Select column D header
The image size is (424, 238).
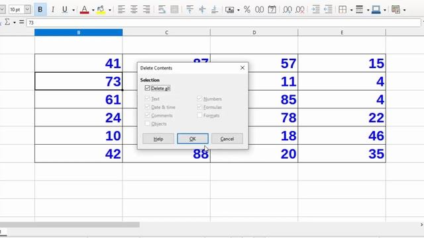coord(254,32)
